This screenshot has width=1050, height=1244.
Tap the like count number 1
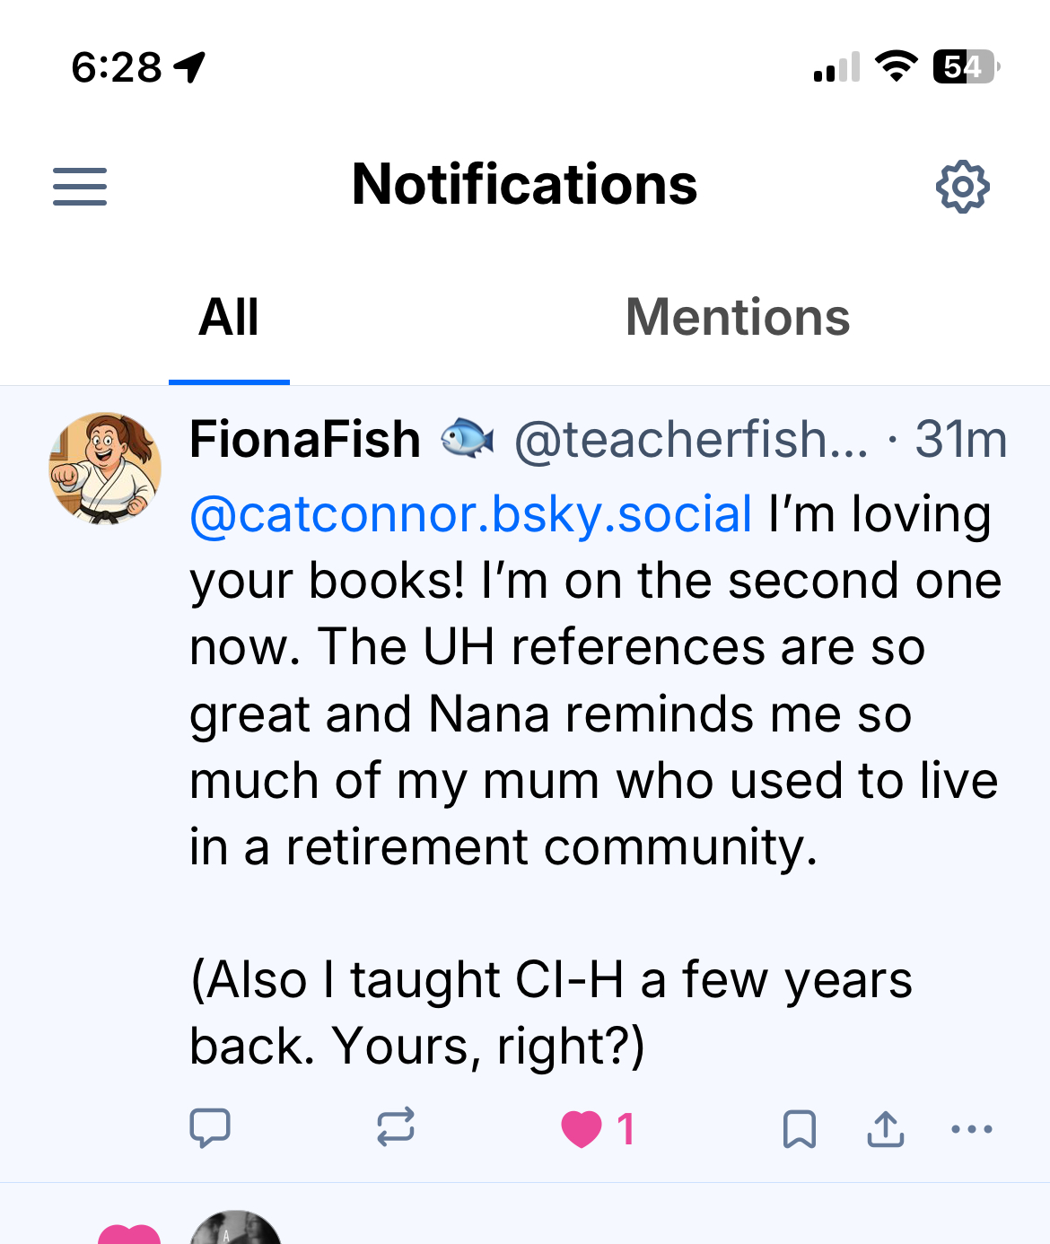pyautogui.click(x=626, y=1129)
